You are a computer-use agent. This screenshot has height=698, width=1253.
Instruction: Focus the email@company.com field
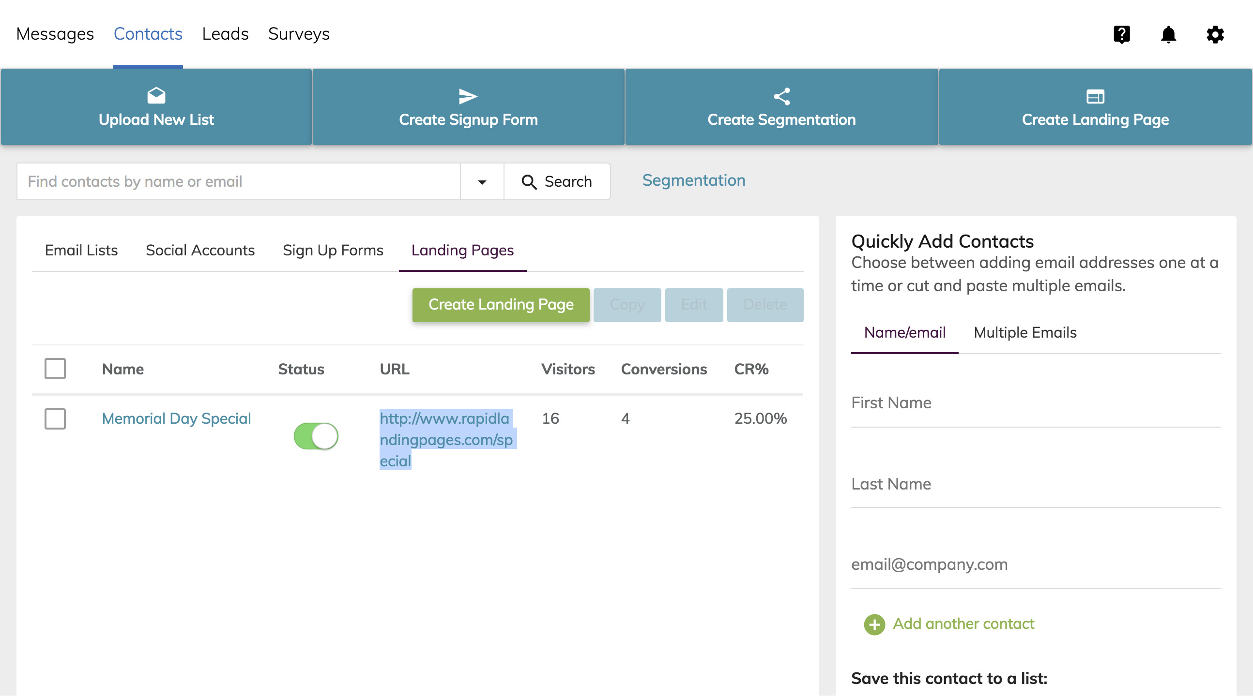click(1036, 565)
